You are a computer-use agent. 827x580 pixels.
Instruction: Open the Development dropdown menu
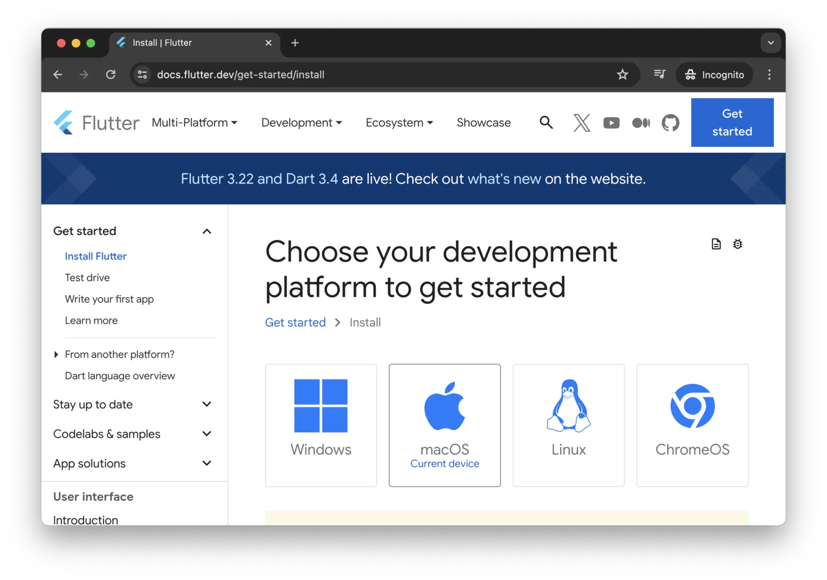302,123
